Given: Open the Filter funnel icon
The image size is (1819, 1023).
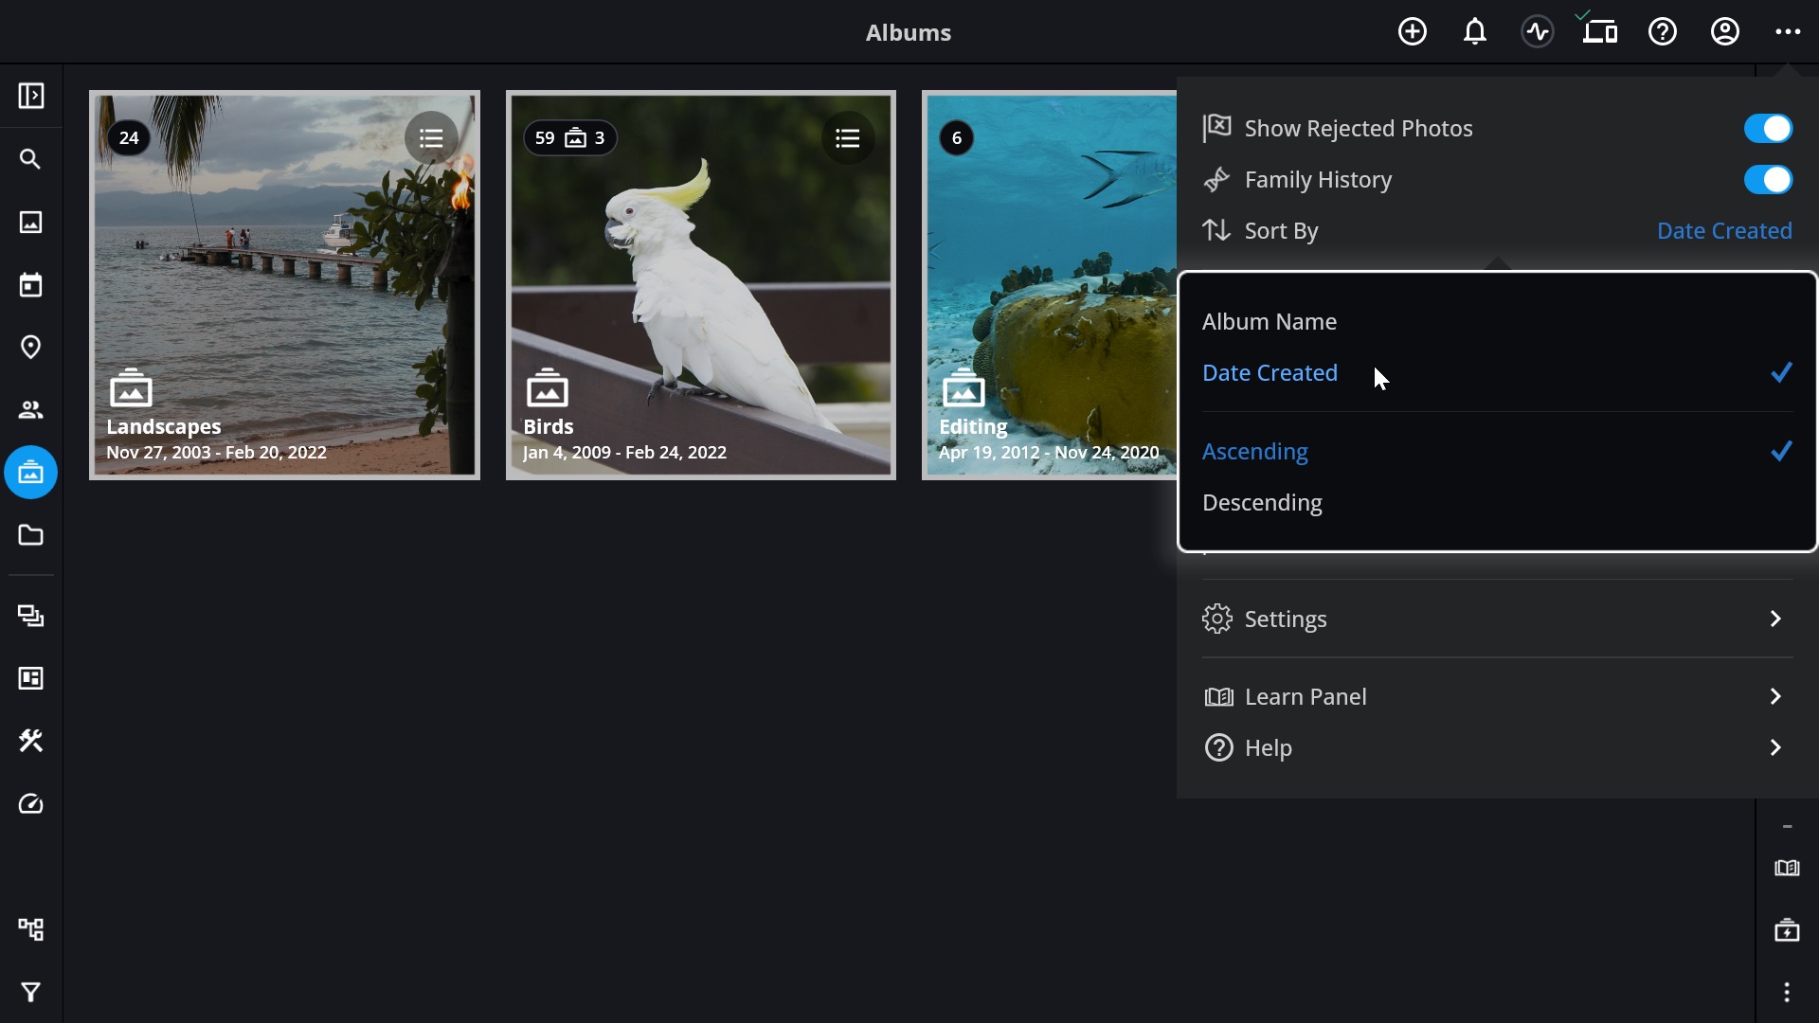Looking at the screenshot, I should pos(31,992).
